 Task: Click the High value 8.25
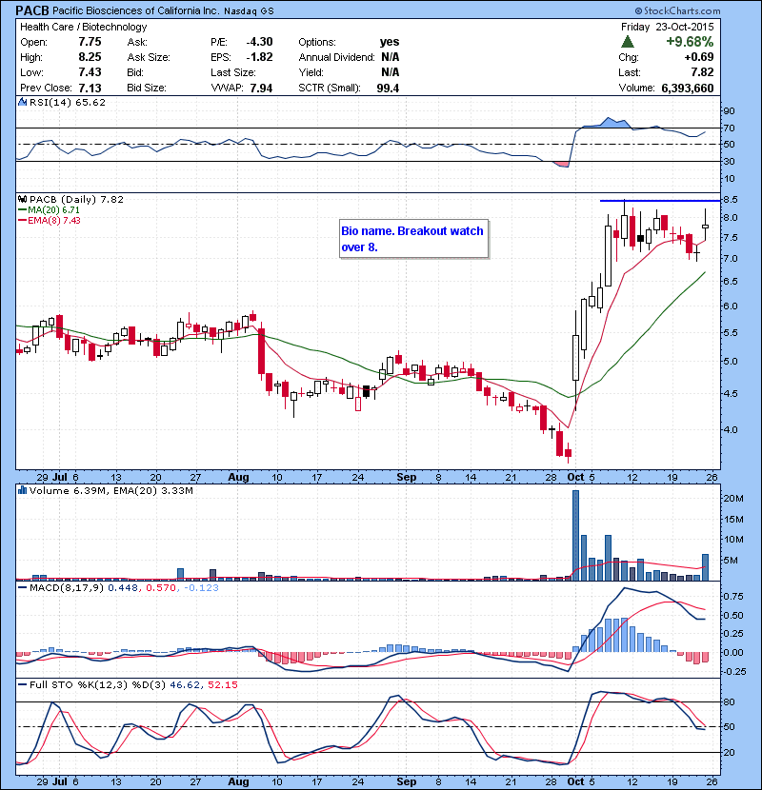tap(90, 57)
